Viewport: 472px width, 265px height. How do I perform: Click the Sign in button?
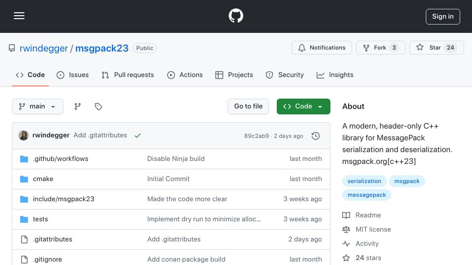(x=443, y=17)
